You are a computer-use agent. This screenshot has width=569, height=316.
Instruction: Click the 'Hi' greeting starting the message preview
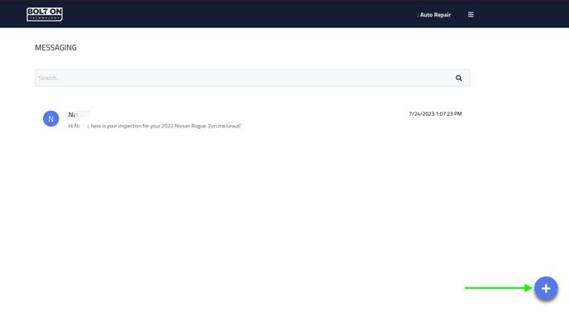pyautogui.click(x=70, y=126)
